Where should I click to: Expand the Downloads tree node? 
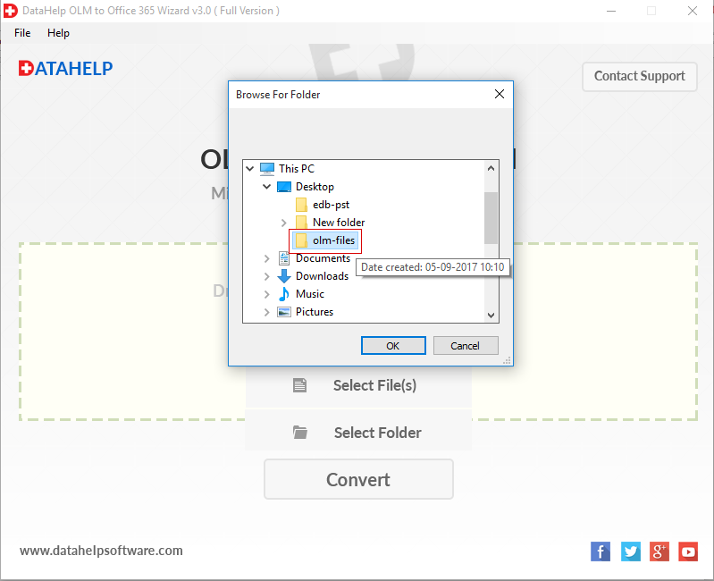267,276
